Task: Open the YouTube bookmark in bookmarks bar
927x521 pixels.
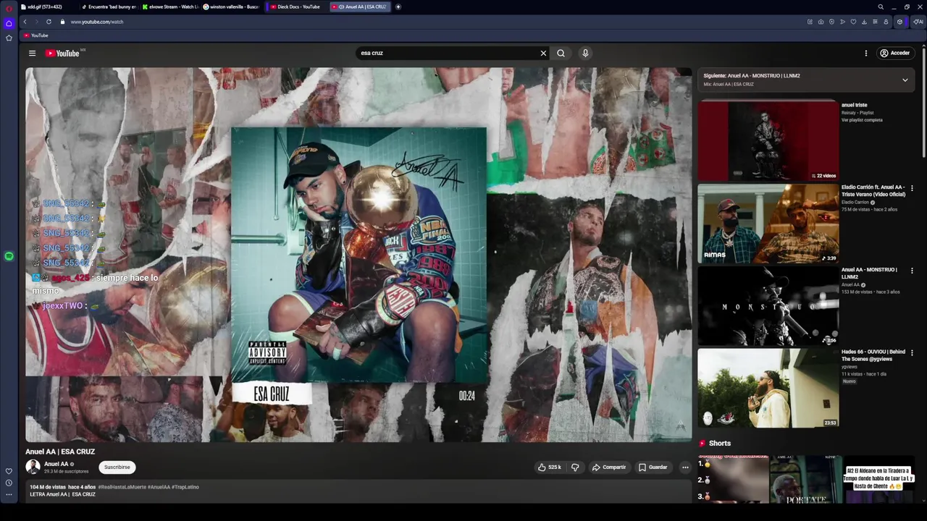Action: [35, 35]
